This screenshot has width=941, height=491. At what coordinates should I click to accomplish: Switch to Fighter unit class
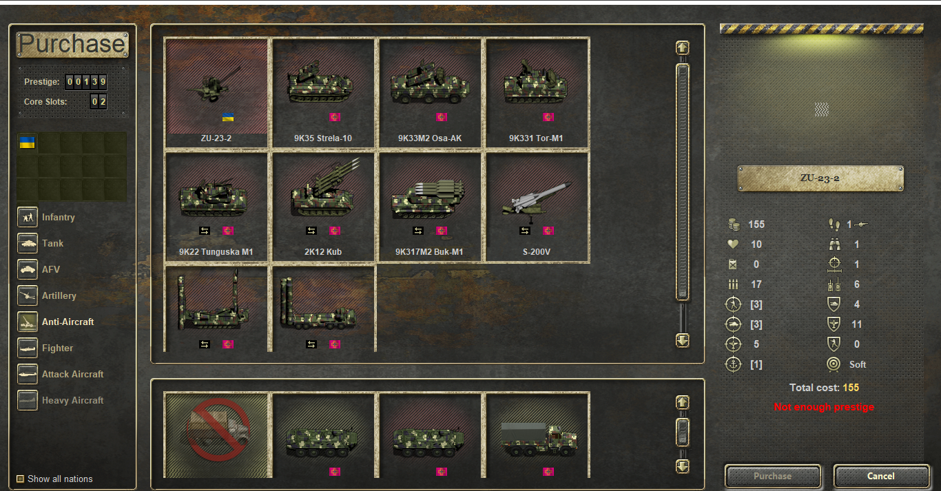tap(28, 348)
